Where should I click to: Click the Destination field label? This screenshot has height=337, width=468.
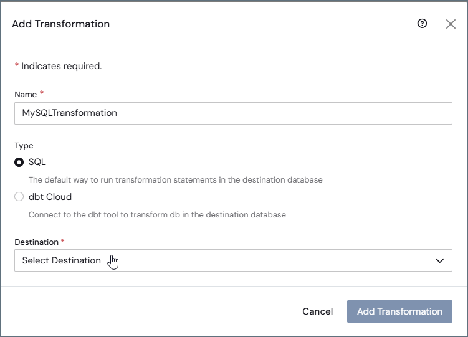[x=36, y=242]
